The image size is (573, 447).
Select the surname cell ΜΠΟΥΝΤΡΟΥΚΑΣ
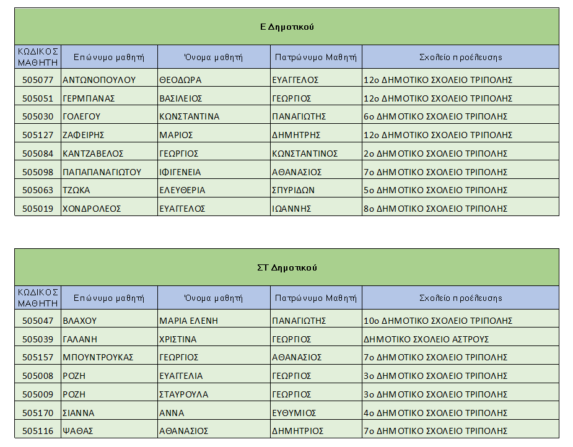tap(98, 357)
